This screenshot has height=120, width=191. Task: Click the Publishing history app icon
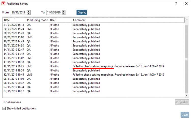click(x=3, y=4)
